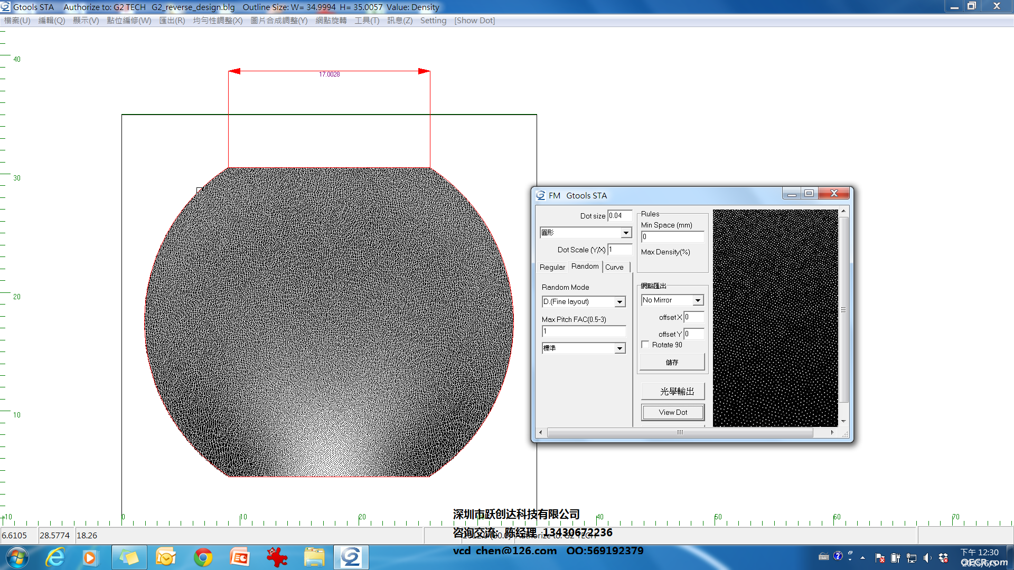This screenshot has width=1014, height=570.
Task: Click the Max Pitch FAC input field
Action: click(x=584, y=331)
